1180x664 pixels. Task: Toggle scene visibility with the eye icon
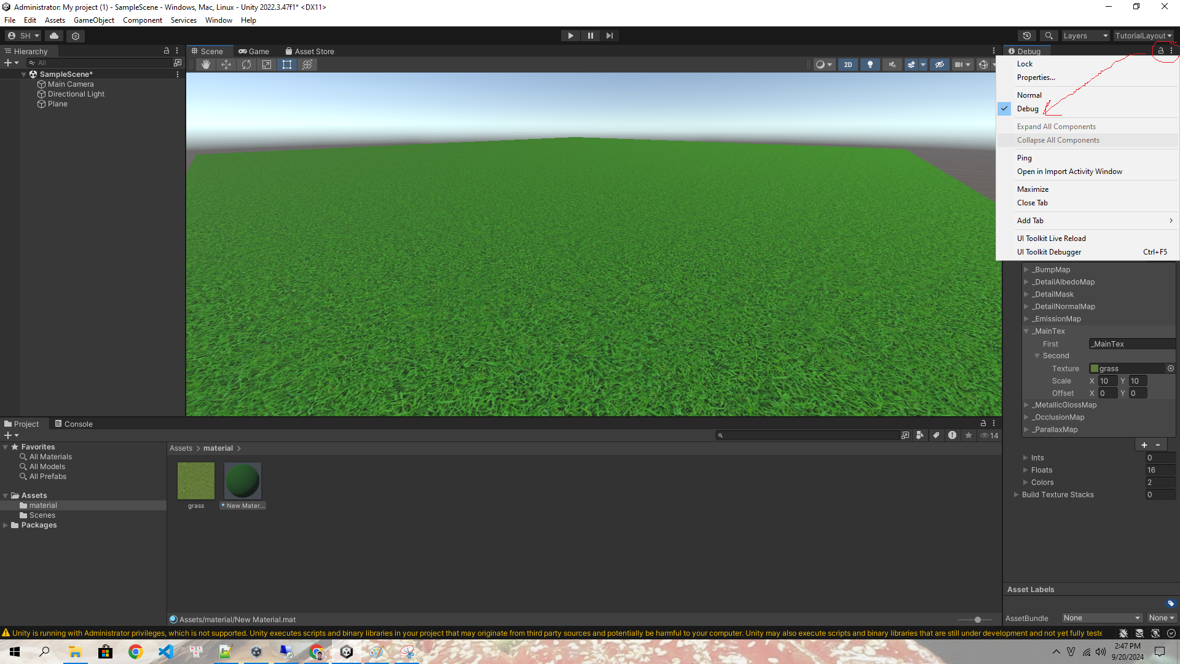click(x=939, y=65)
